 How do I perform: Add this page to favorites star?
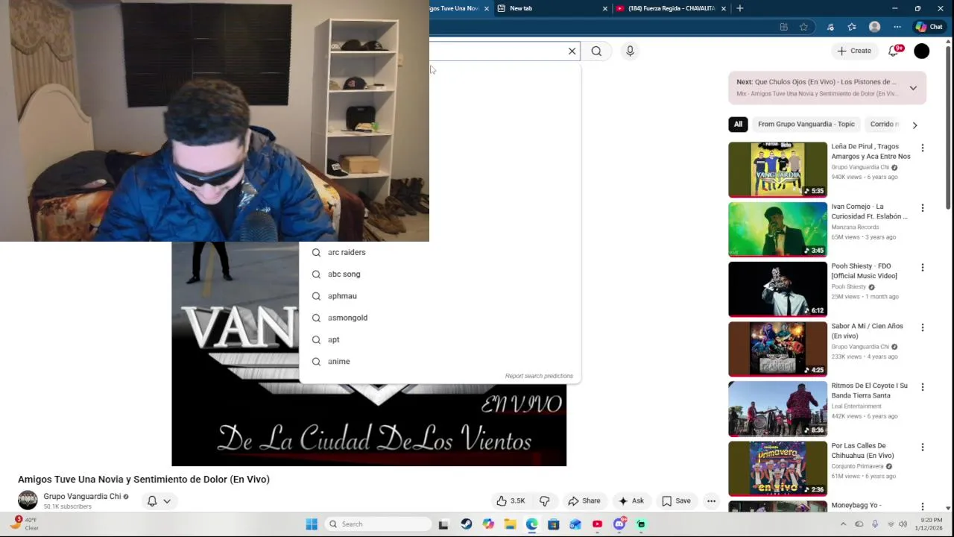point(803,27)
